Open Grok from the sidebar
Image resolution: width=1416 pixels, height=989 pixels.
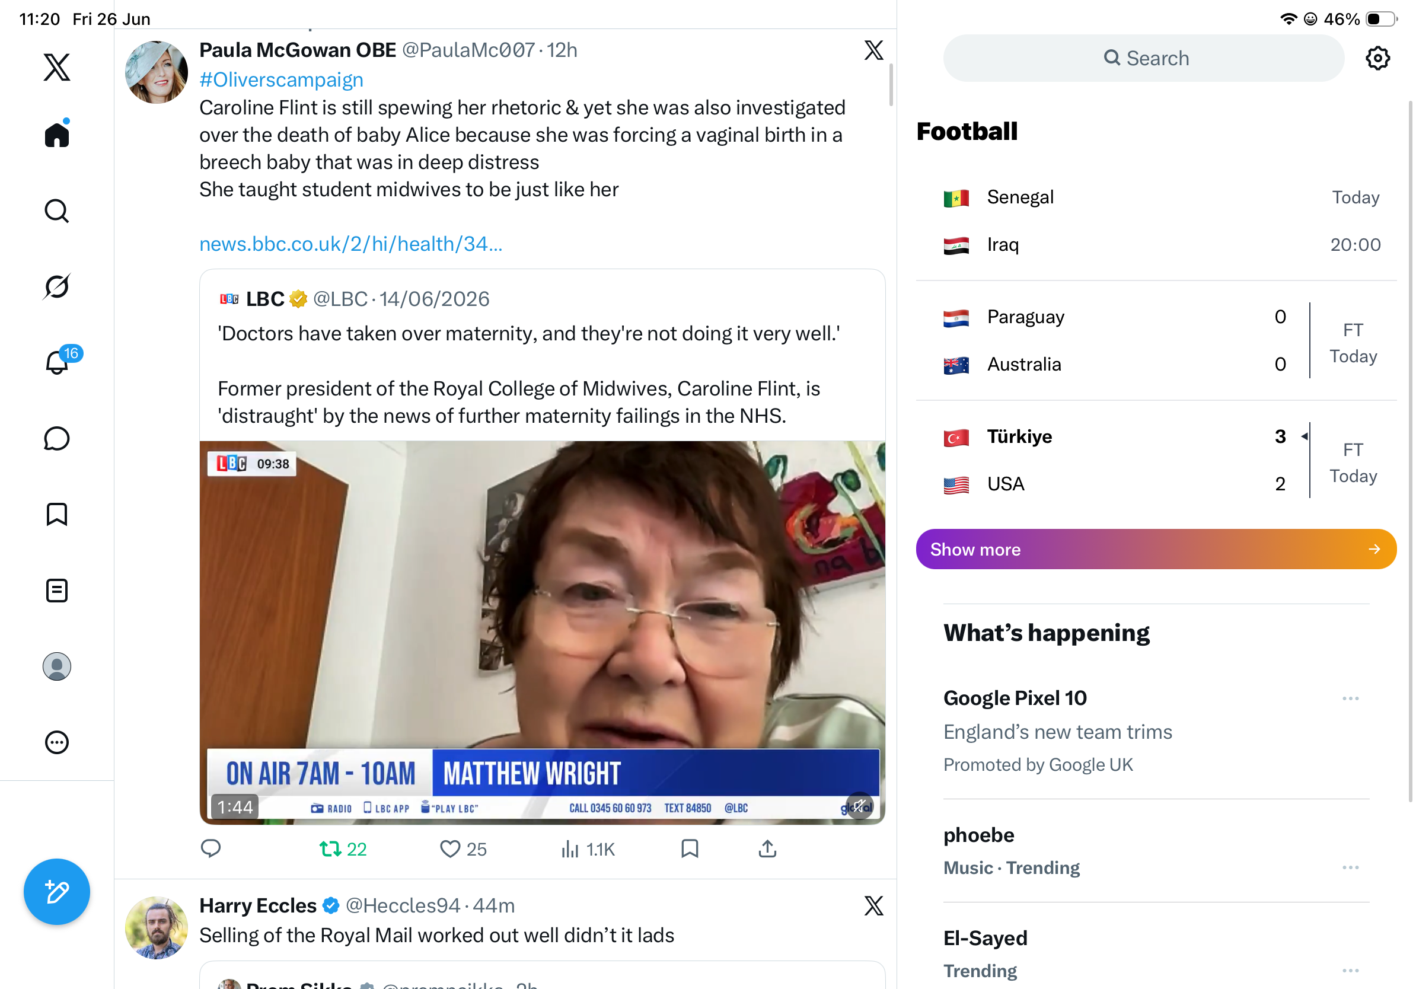click(x=57, y=287)
